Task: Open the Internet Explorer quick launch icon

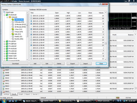Action: point(16,101)
